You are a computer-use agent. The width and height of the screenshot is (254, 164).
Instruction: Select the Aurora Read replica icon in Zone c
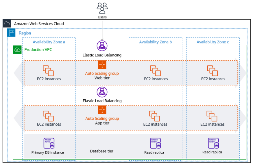tap(213, 143)
